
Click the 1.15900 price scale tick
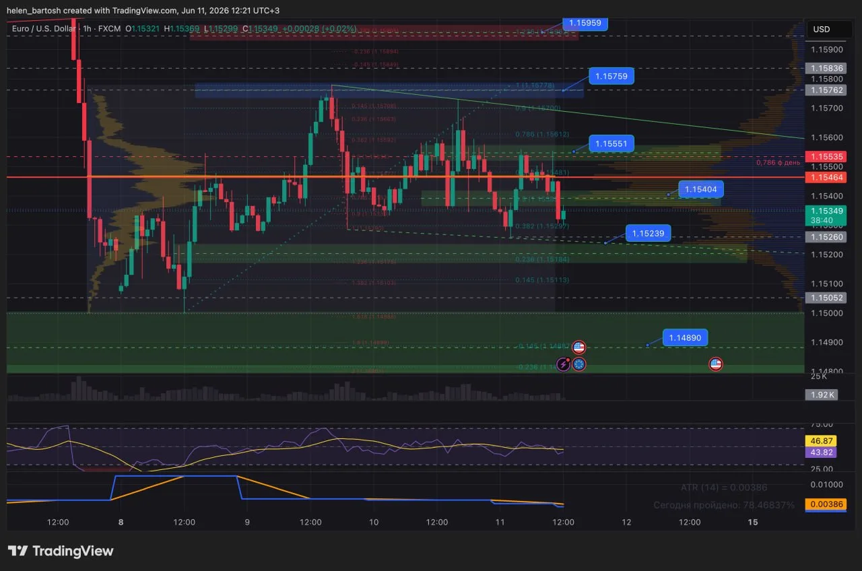click(x=827, y=50)
